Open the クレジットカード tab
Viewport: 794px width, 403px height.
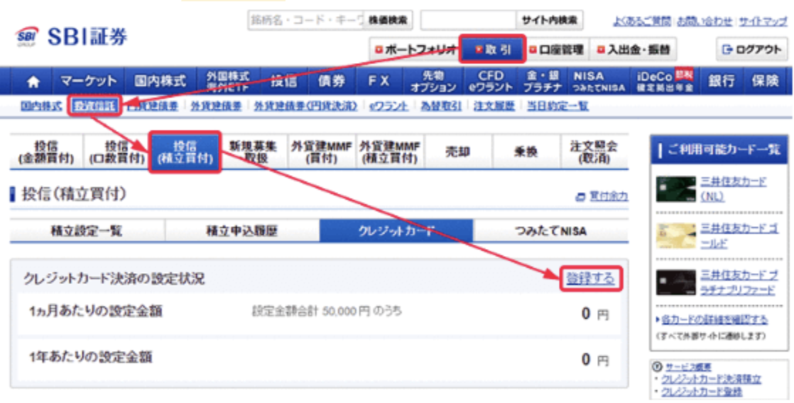tap(396, 231)
